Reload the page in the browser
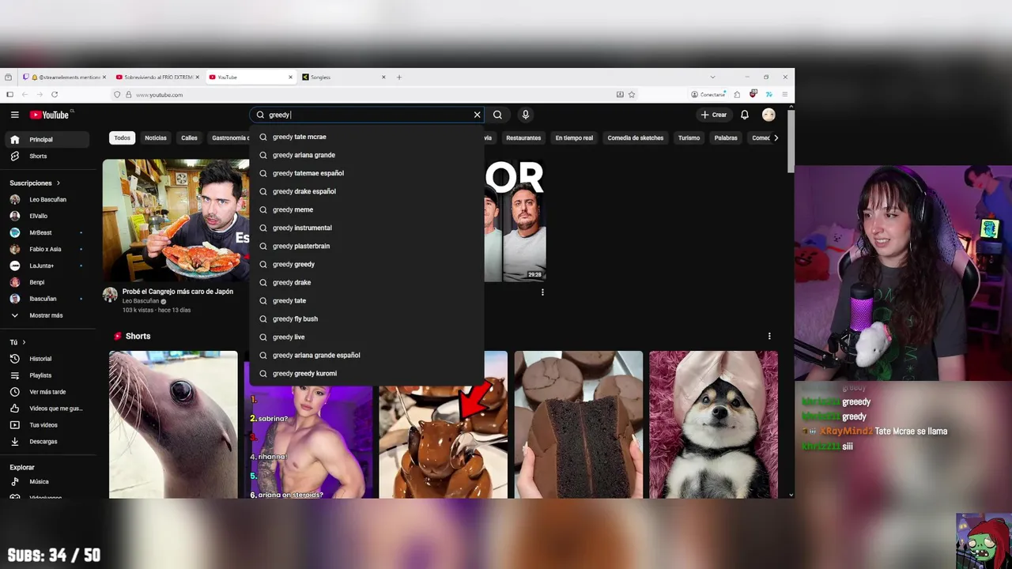Viewport: 1012px width, 569px height. tap(55, 94)
